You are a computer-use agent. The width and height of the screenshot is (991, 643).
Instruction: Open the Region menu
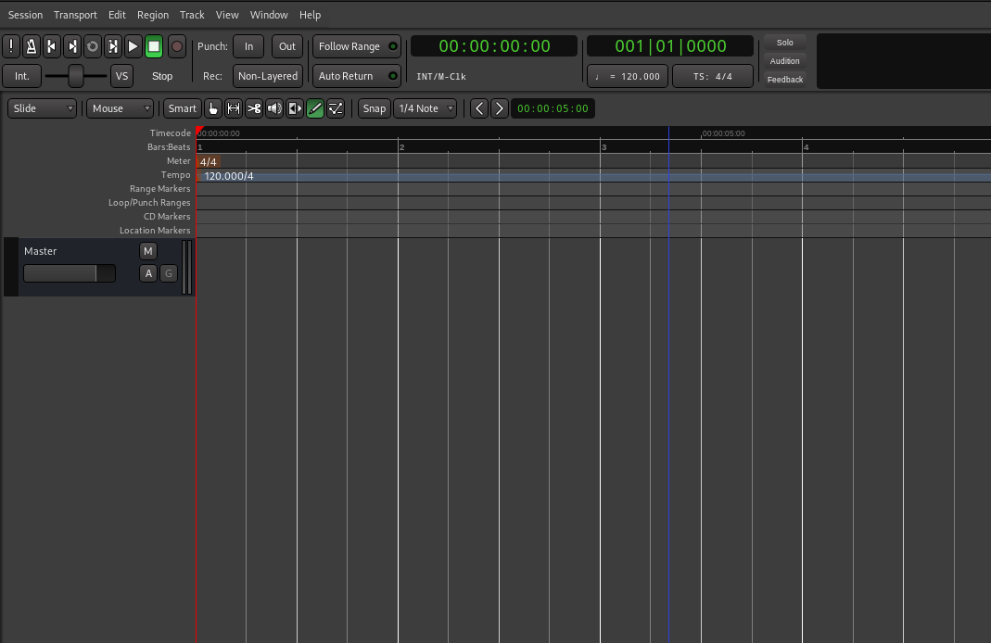coord(153,15)
